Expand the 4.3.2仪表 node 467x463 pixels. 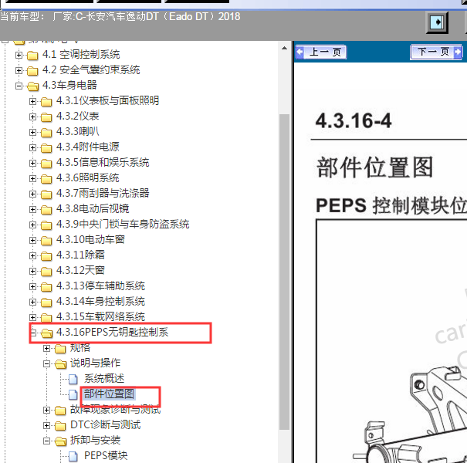click(32, 117)
